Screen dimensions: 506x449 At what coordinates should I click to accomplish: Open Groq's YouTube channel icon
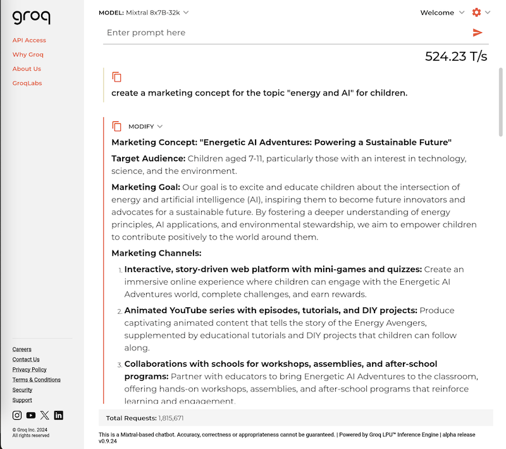click(x=31, y=415)
